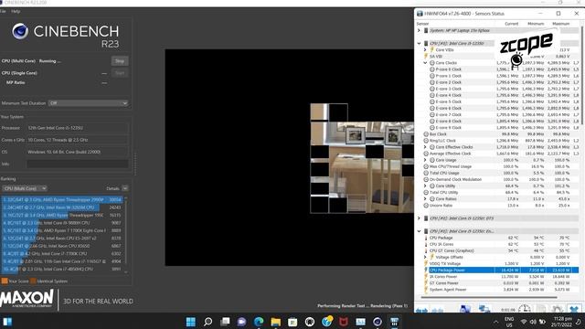Open the Windows Start menu on the taskbar
The height and width of the screenshot is (329, 585).
point(191,322)
